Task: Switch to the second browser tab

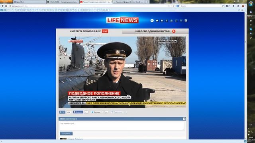Action: (63, 2)
